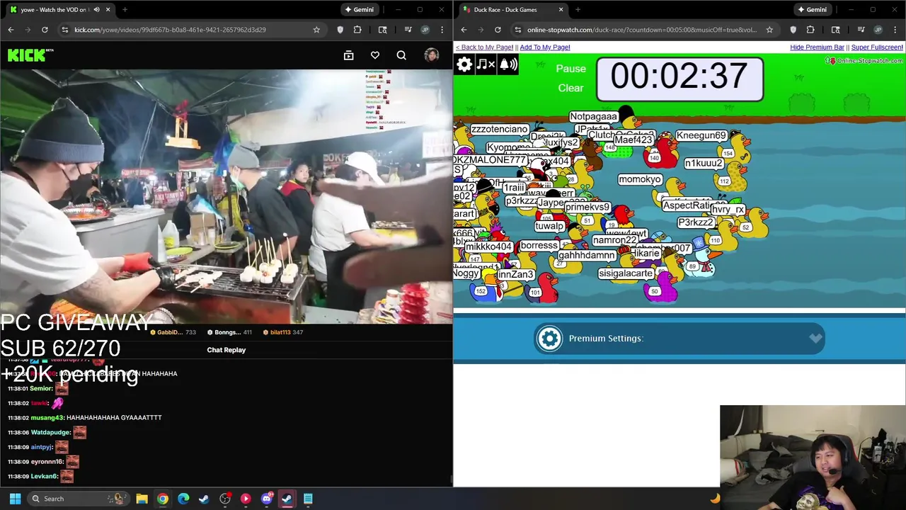The height and width of the screenshot is (510, 906).
Task: Follow the Back to My Page link
Action: 484,47
